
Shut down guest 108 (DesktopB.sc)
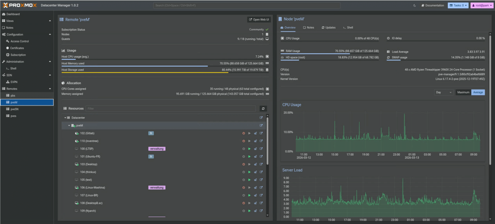244,203
